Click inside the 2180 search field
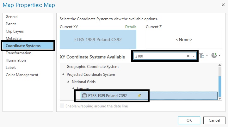The width and height of the screenshot is (228, 127). pyautogui.click(x=158, y=56)
